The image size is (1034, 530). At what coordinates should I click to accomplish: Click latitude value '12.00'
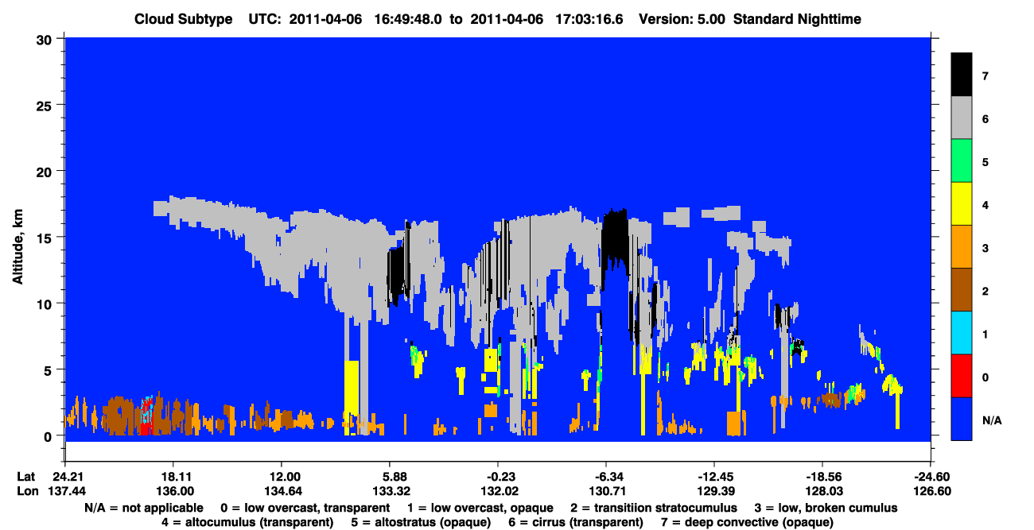[x=281, y=477]
